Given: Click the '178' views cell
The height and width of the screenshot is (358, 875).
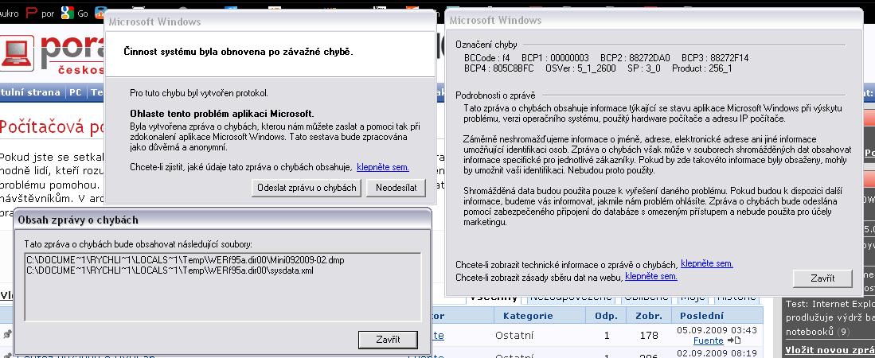Looking at the screenshot, I should (648, 336).
